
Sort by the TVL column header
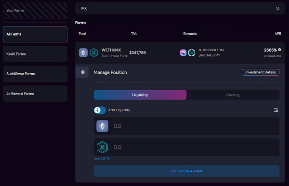click(x=134, y=34)
